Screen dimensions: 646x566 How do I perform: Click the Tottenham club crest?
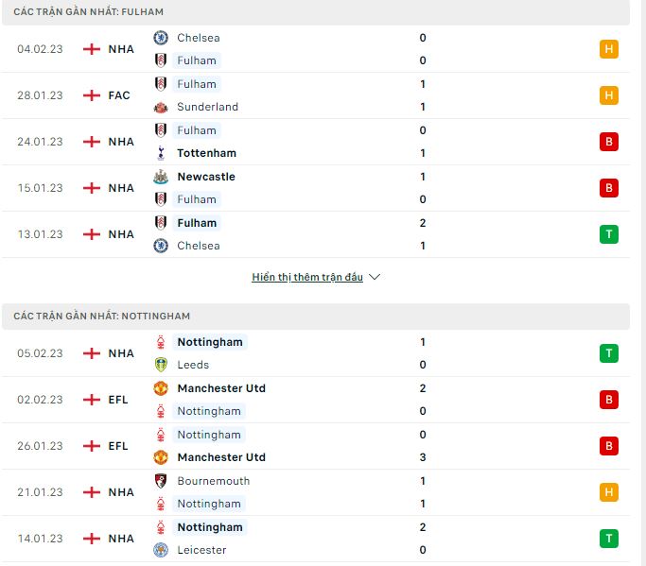pyautogui.click(x=161, y=153)
